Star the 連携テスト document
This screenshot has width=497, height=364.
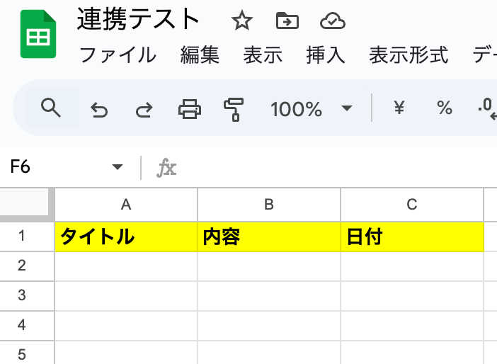242,21
